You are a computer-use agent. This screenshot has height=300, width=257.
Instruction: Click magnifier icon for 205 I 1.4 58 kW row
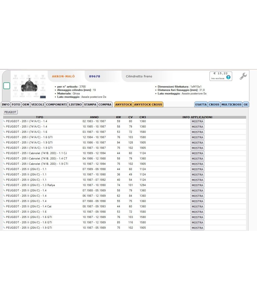(x=4, y=127)
